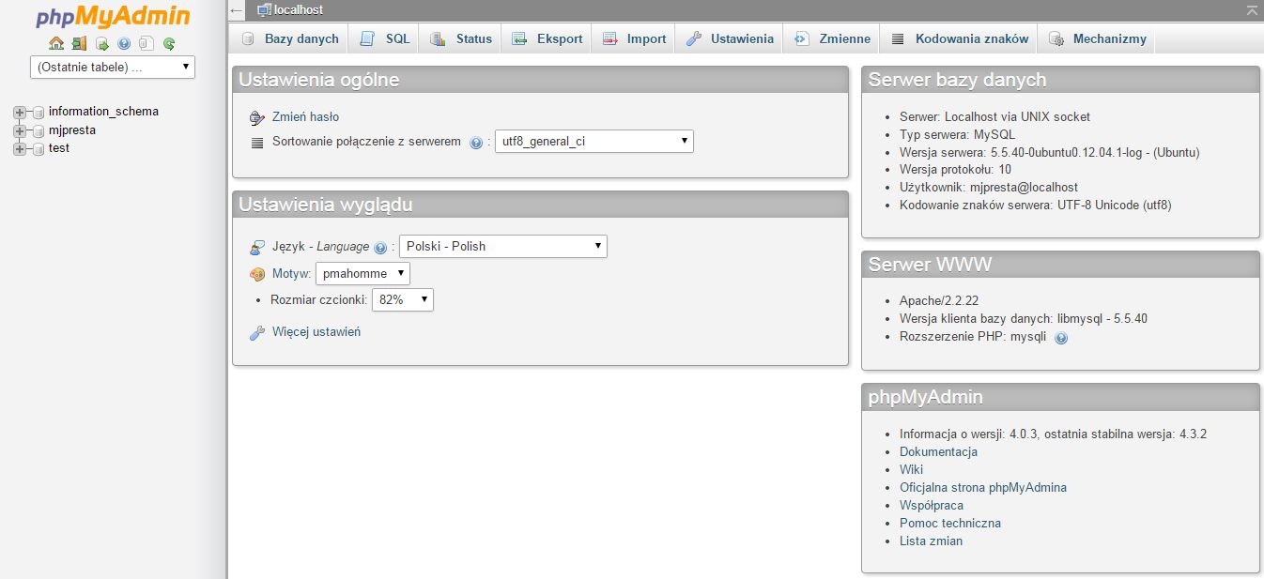Click the 'Wersja klienta bazy danych: libmysql' line
The image size is (1264, 579).
pyautogui.click(x=1024, y=319)
